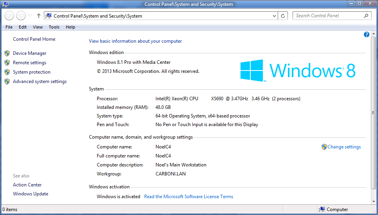Read the Microsoft Software License Terms

pyautogui.click(x=188, y=197)
